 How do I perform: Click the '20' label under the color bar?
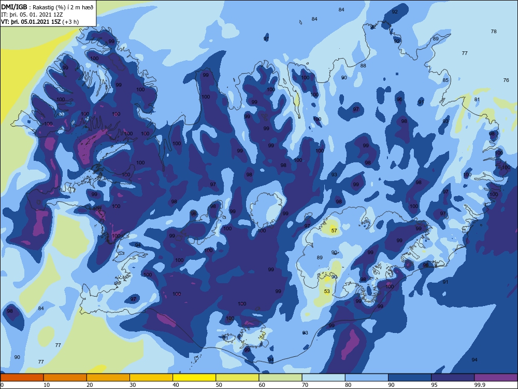(90, 385)
